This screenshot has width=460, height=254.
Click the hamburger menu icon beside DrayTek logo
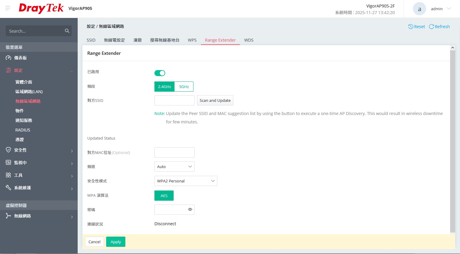8,8
